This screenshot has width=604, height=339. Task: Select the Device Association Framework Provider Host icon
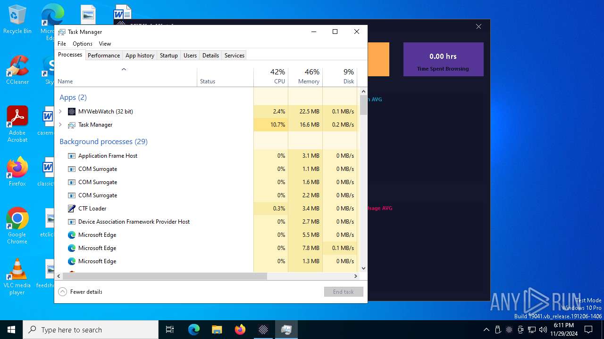pyautogui.click(x=72, y=222)
